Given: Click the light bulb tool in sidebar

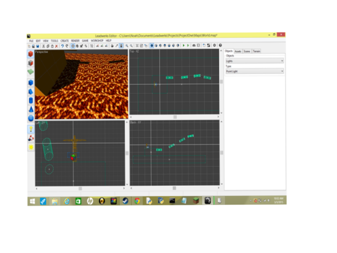Looking at the screenshot, I should coord(31,128).
